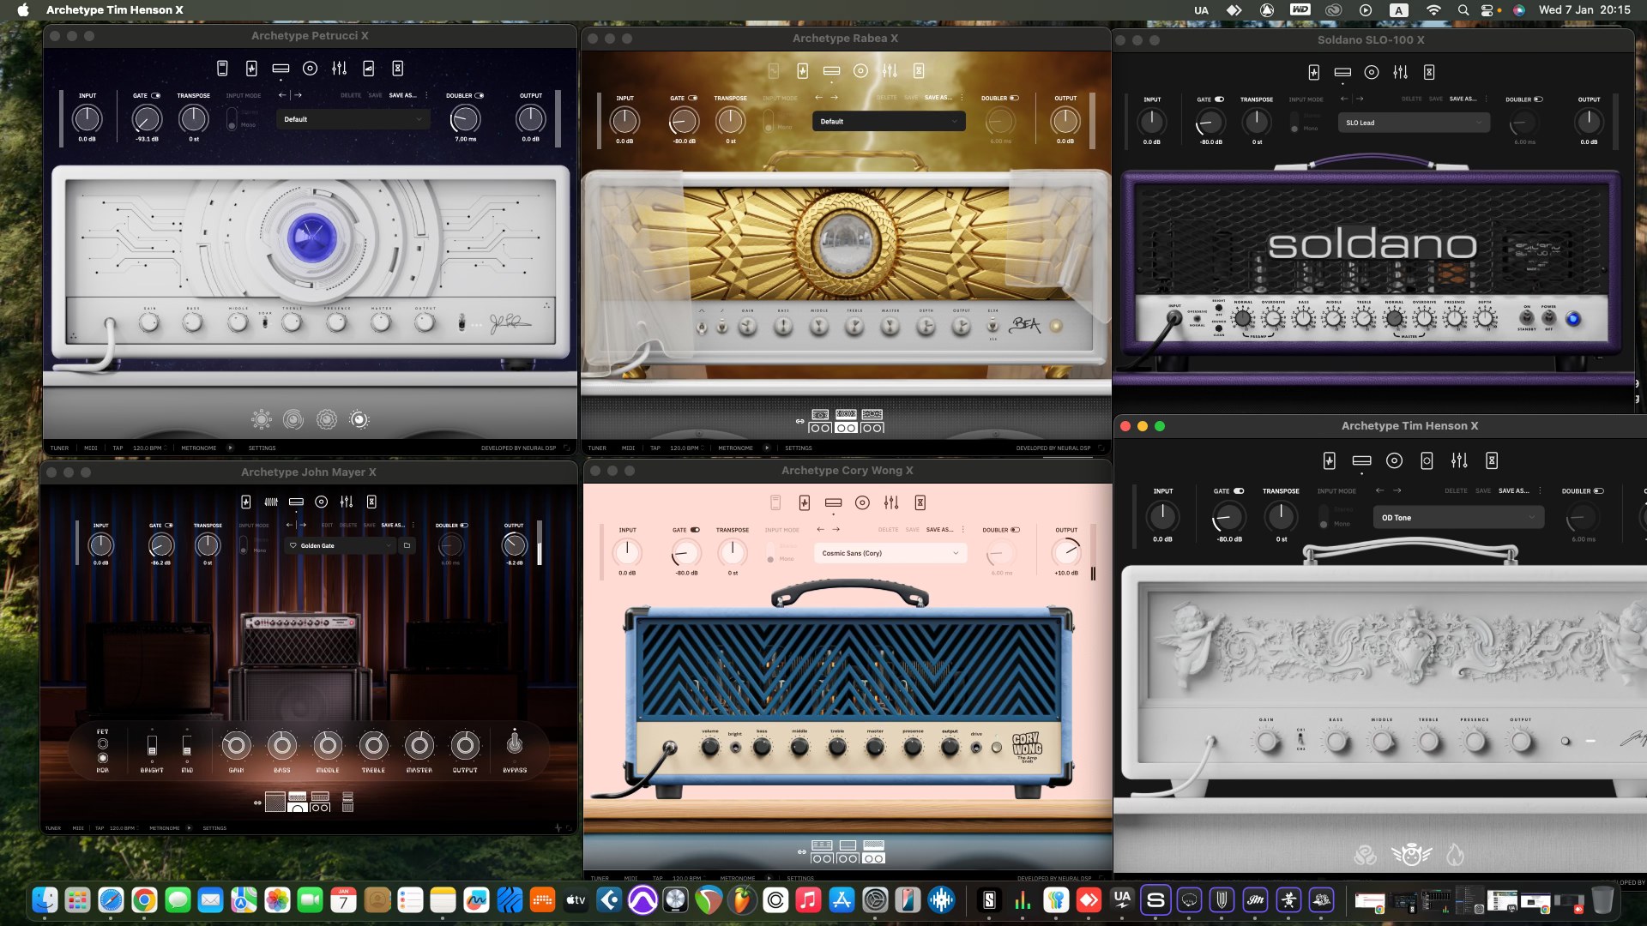
Task: Click SAVE AS... in Petrucci X
Action: point(402,96)
